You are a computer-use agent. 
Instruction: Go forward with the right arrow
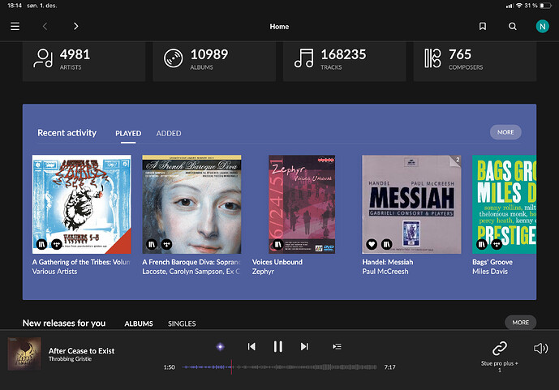coord(75,27)
